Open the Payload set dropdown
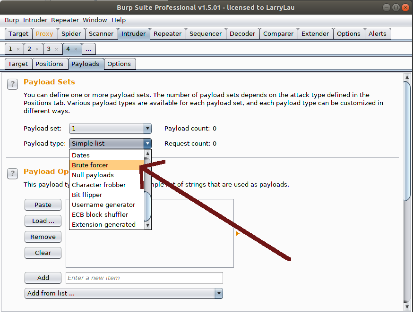413x312 pixels. point(110,128)
